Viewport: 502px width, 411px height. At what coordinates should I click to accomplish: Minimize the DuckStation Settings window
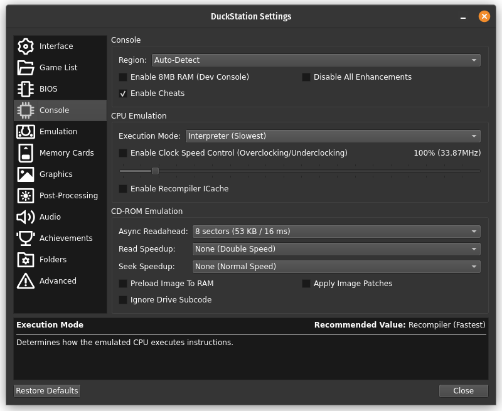pos(463,17)
